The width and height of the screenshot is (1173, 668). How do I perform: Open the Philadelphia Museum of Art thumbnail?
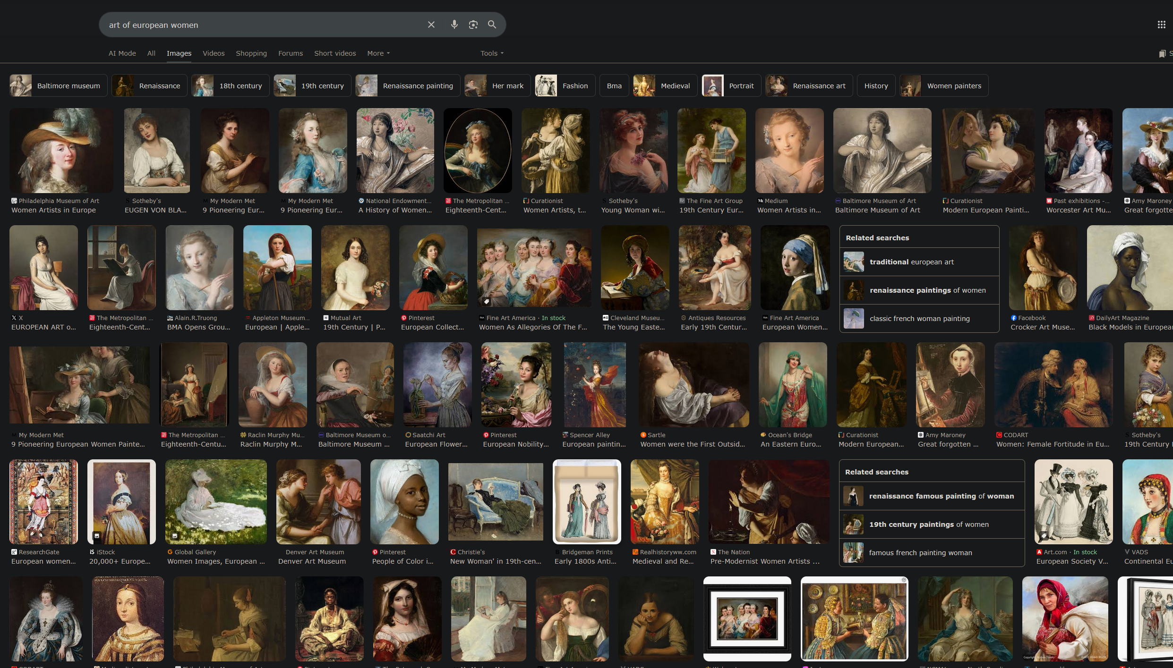click(61, 151)
